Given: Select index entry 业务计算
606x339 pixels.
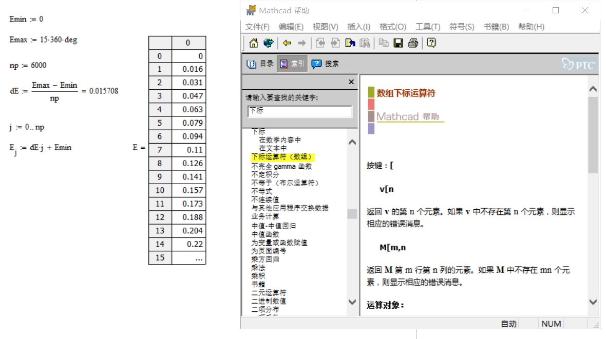Looking at the screenshot, I should (265, 216).
